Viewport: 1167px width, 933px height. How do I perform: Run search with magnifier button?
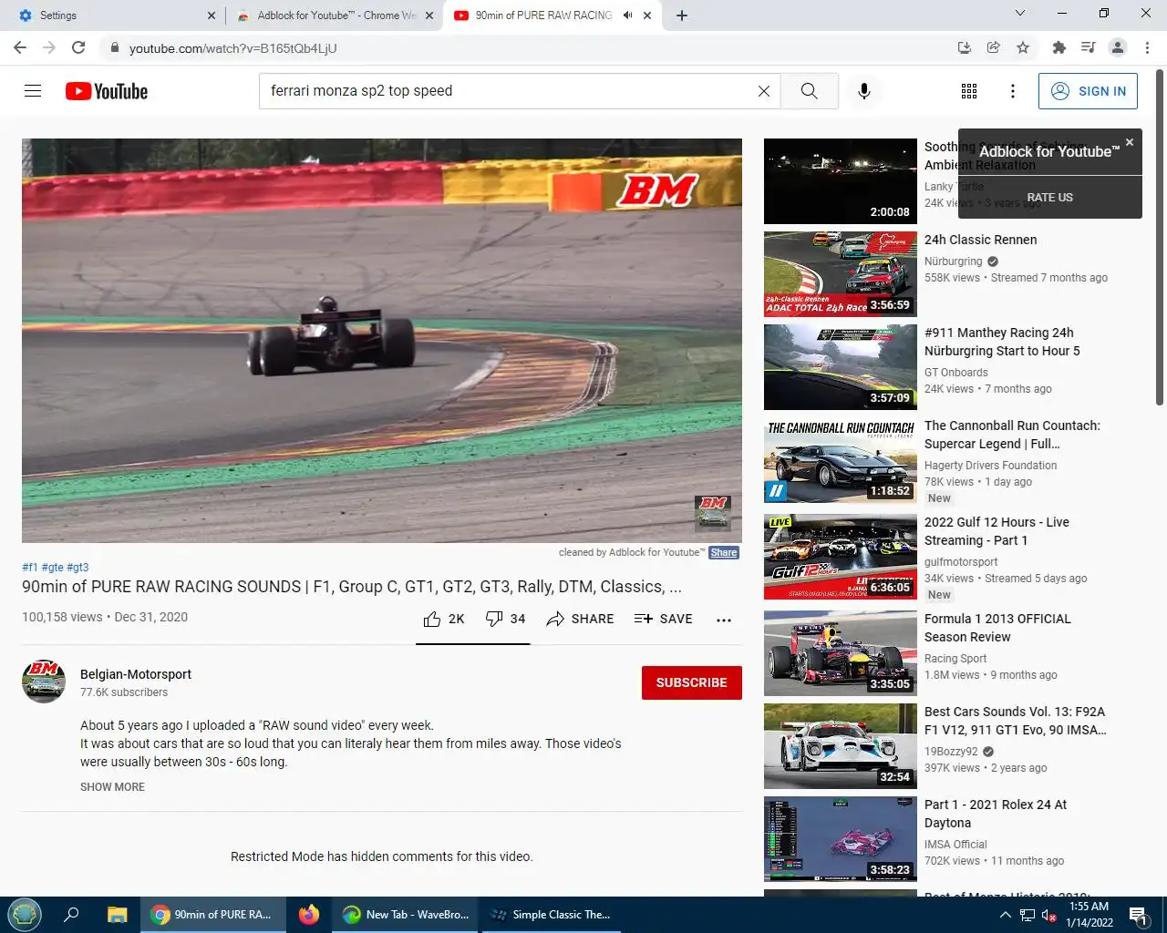[x=810, y=91]
